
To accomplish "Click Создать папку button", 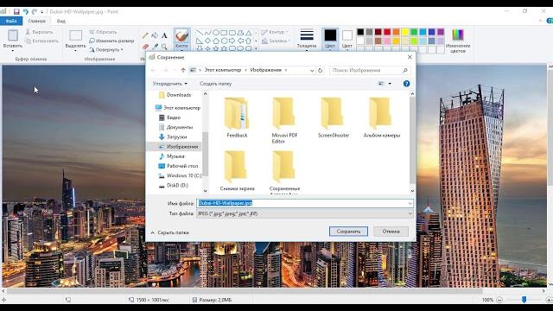I will 215,84.
